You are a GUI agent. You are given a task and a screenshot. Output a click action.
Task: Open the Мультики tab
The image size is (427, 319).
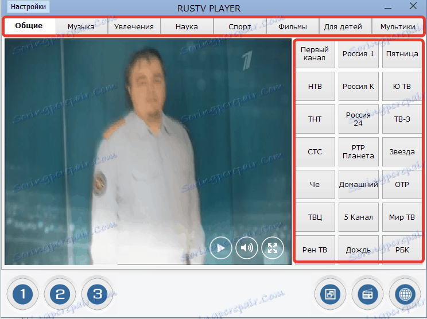(398, 26)
